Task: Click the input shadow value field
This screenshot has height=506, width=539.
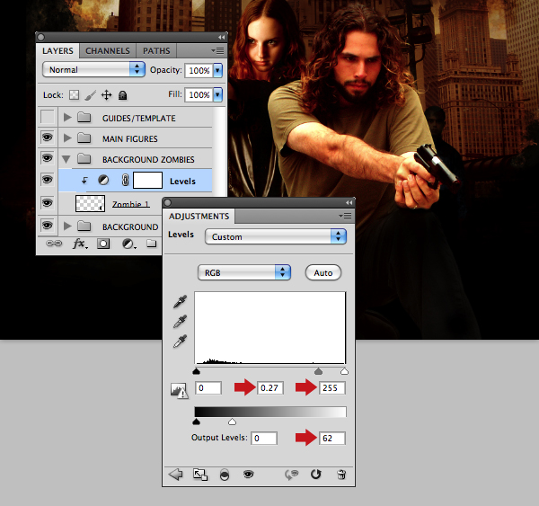Action: (208, 388)
